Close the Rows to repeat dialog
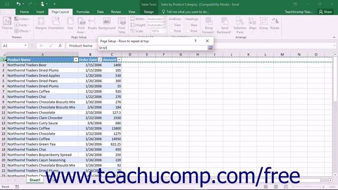 tap(207, 41)
